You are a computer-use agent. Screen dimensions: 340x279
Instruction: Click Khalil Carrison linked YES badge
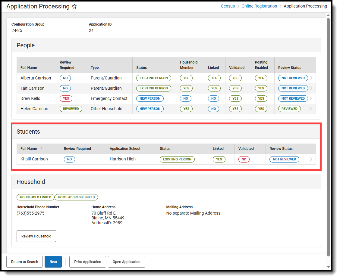coord(219,159)
